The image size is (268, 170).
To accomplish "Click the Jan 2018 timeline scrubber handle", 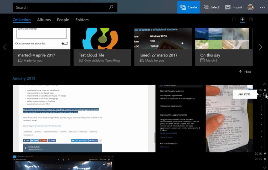I will (265, 95).
